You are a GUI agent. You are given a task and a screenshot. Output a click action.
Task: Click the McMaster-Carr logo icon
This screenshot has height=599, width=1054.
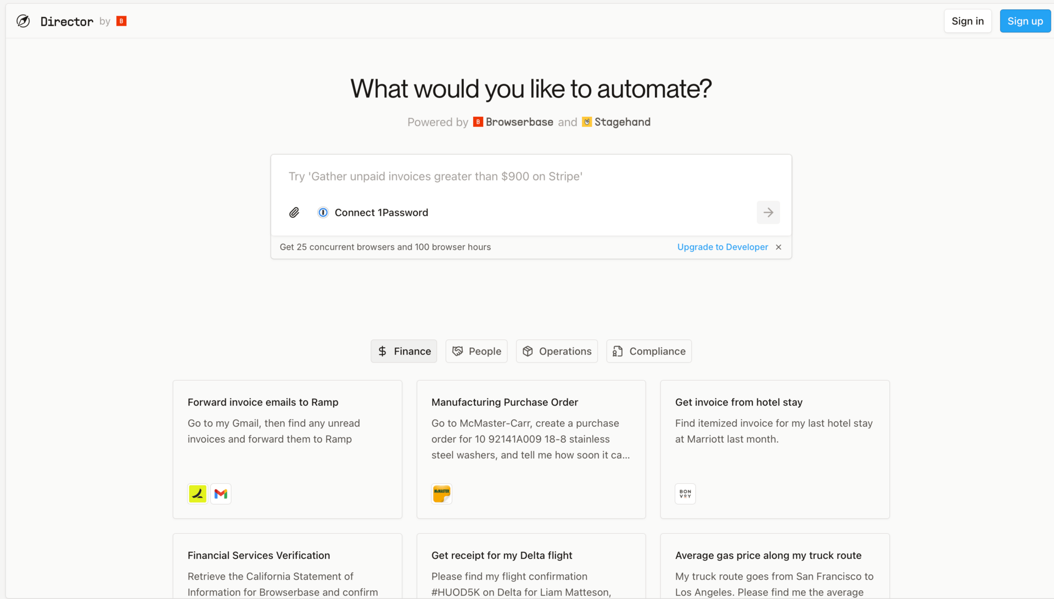coord(441,494)
